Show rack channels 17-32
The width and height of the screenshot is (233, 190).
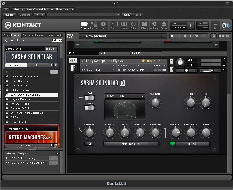[184, 36]
